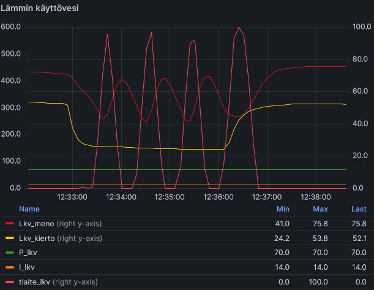
Task: Click the tlaite_lkv peak near 100.0
Action: pyautogui.click(x=239, y=28)
